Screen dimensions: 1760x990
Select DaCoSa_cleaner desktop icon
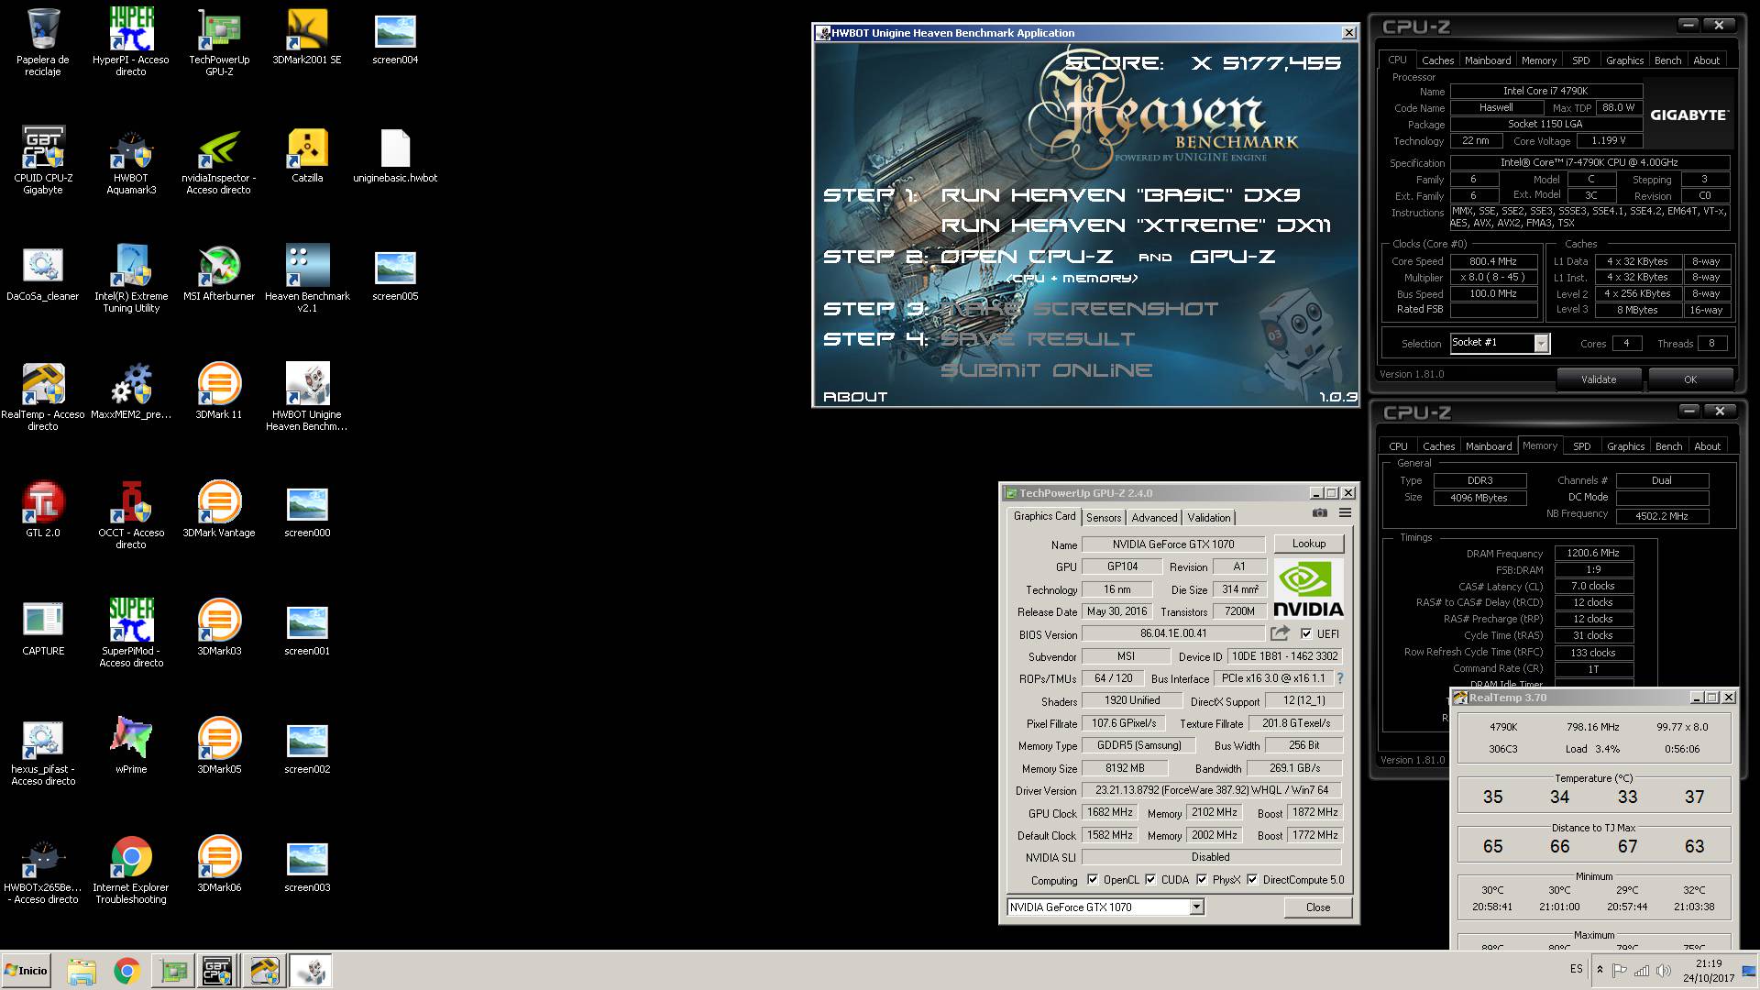coord(43,272)
